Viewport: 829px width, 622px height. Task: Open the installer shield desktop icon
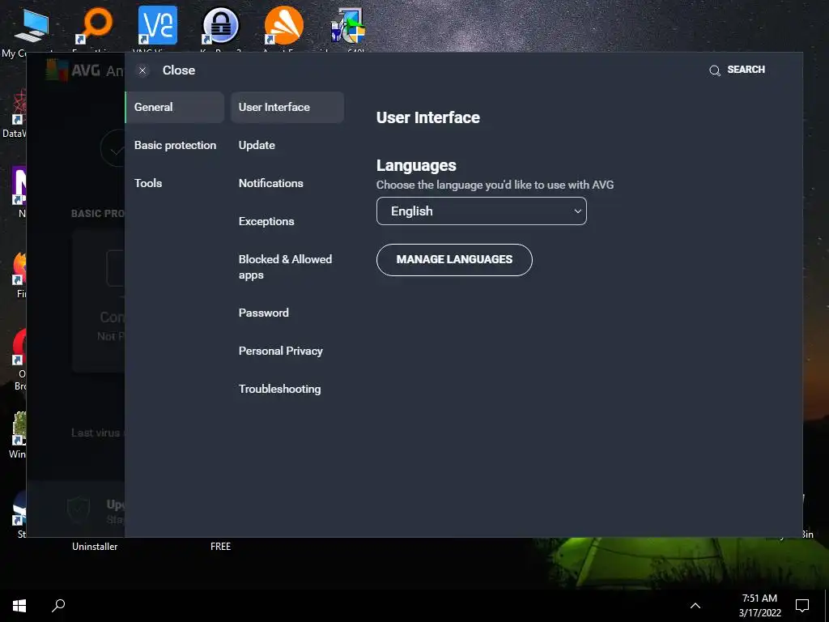(347, 25)
